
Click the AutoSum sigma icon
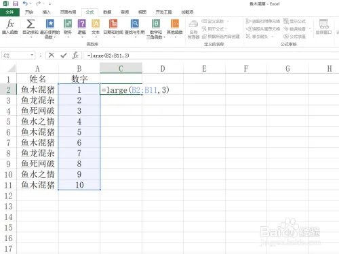(x=31, y=24)
